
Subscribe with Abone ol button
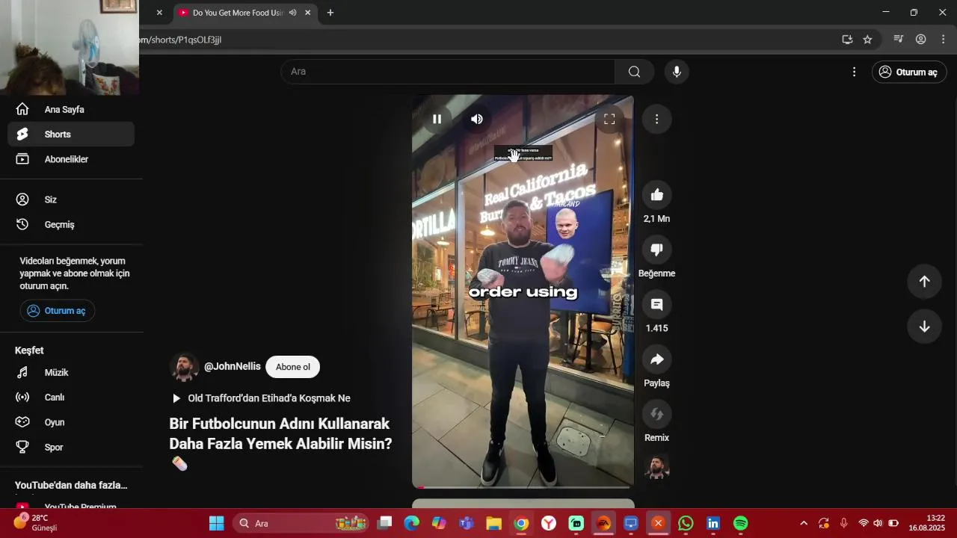[x=292, y=367]
